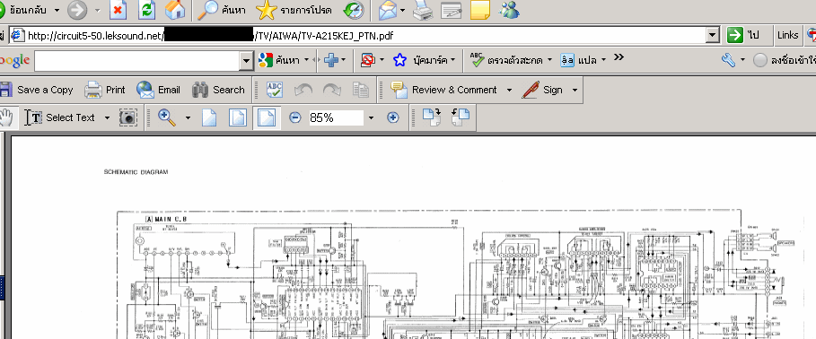Open Select Text tool dropdown arrow

107,118
